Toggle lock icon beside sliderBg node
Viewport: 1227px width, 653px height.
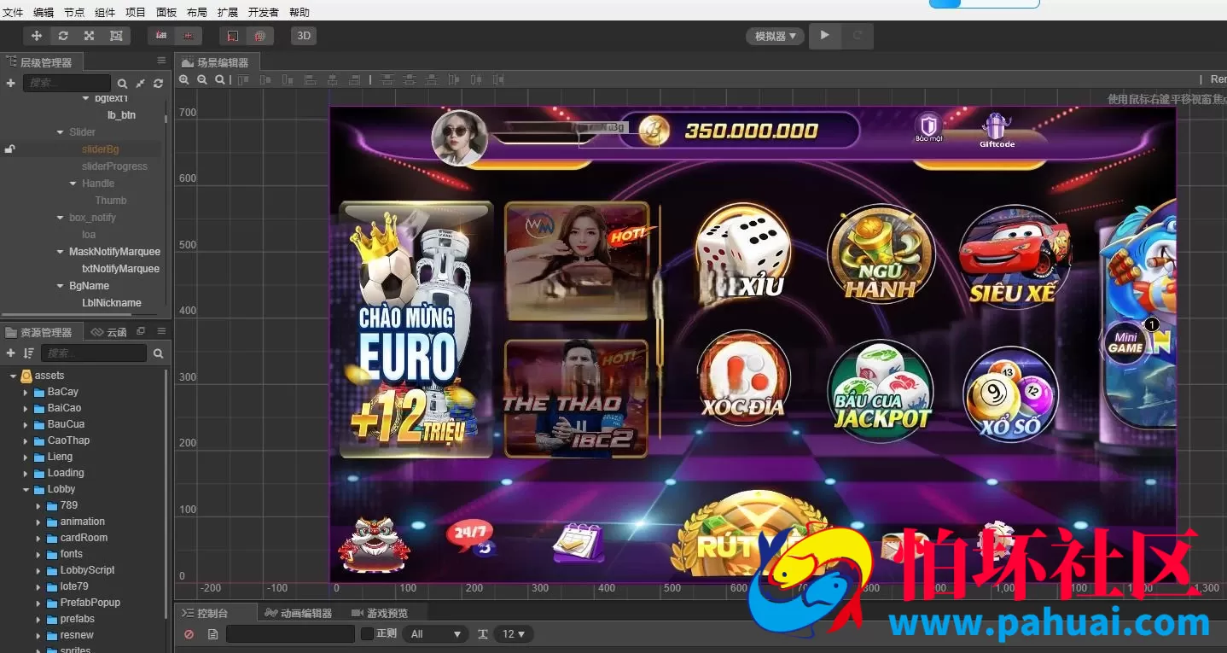pos(9,149)
